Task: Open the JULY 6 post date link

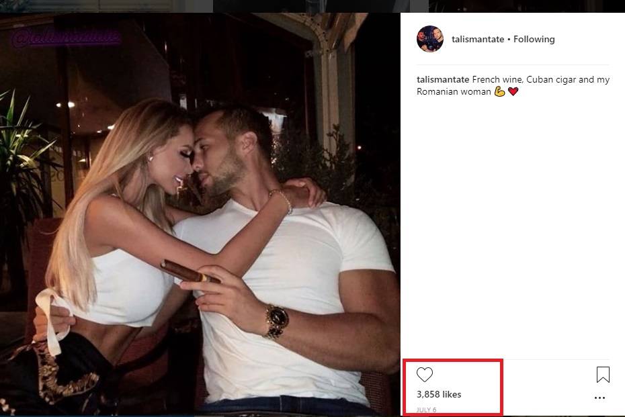Action: click(x=426, y=410)
